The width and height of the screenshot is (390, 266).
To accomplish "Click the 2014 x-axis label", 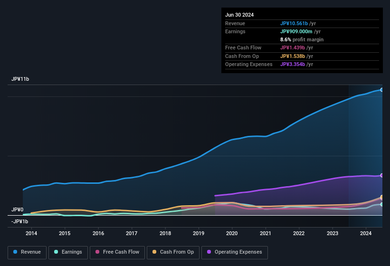I will coord(31,233).
